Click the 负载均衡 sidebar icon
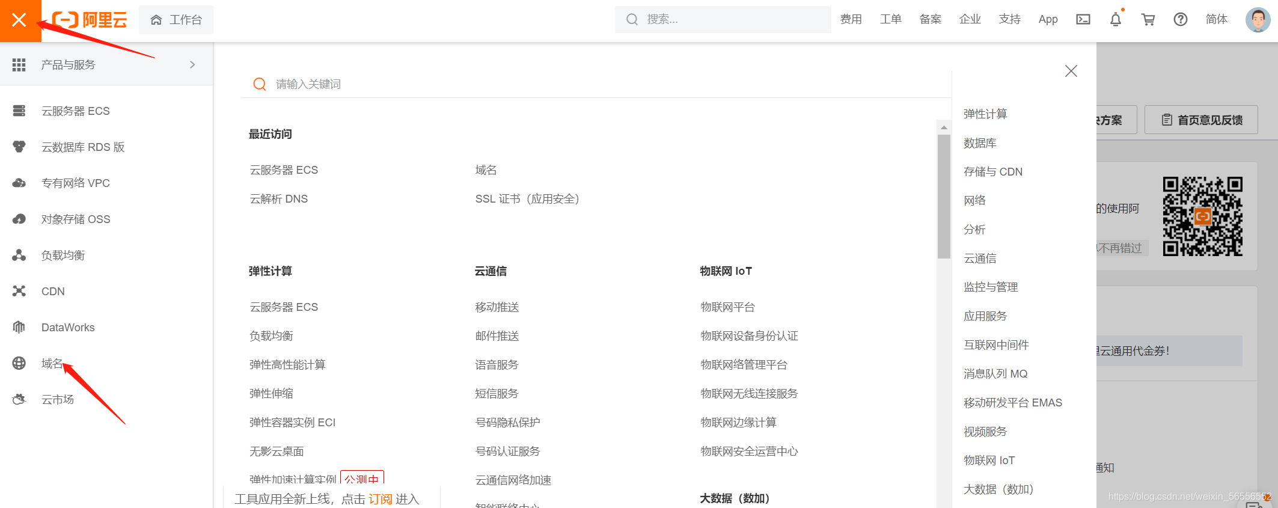The width and height of the screenshot is (1278, 508). pos(19,255)
